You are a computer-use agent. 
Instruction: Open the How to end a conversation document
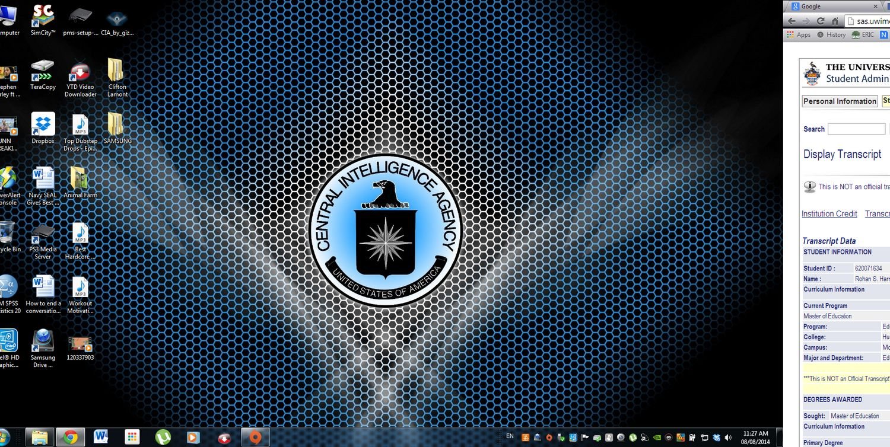tap(43, 295)
